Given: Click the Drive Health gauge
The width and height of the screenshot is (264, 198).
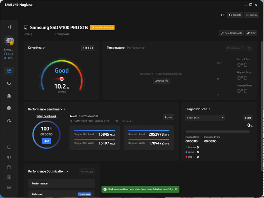Looking at the screenshot, I should (x=62, y=75).
